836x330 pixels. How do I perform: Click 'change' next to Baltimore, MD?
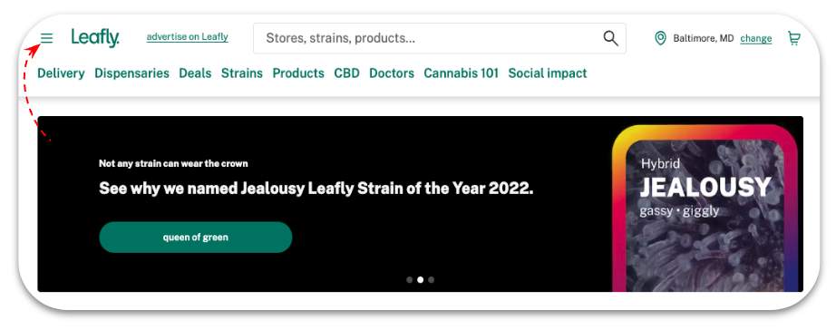[756, 38]
